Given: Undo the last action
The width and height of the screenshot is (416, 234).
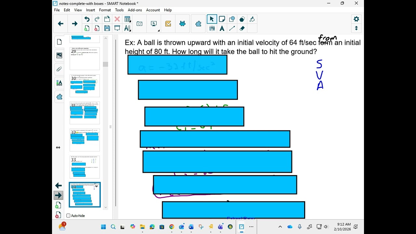Looking at the screenshot, I should pos(87,19).
